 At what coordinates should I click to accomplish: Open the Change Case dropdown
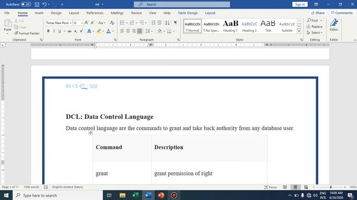tap(102, 23)
